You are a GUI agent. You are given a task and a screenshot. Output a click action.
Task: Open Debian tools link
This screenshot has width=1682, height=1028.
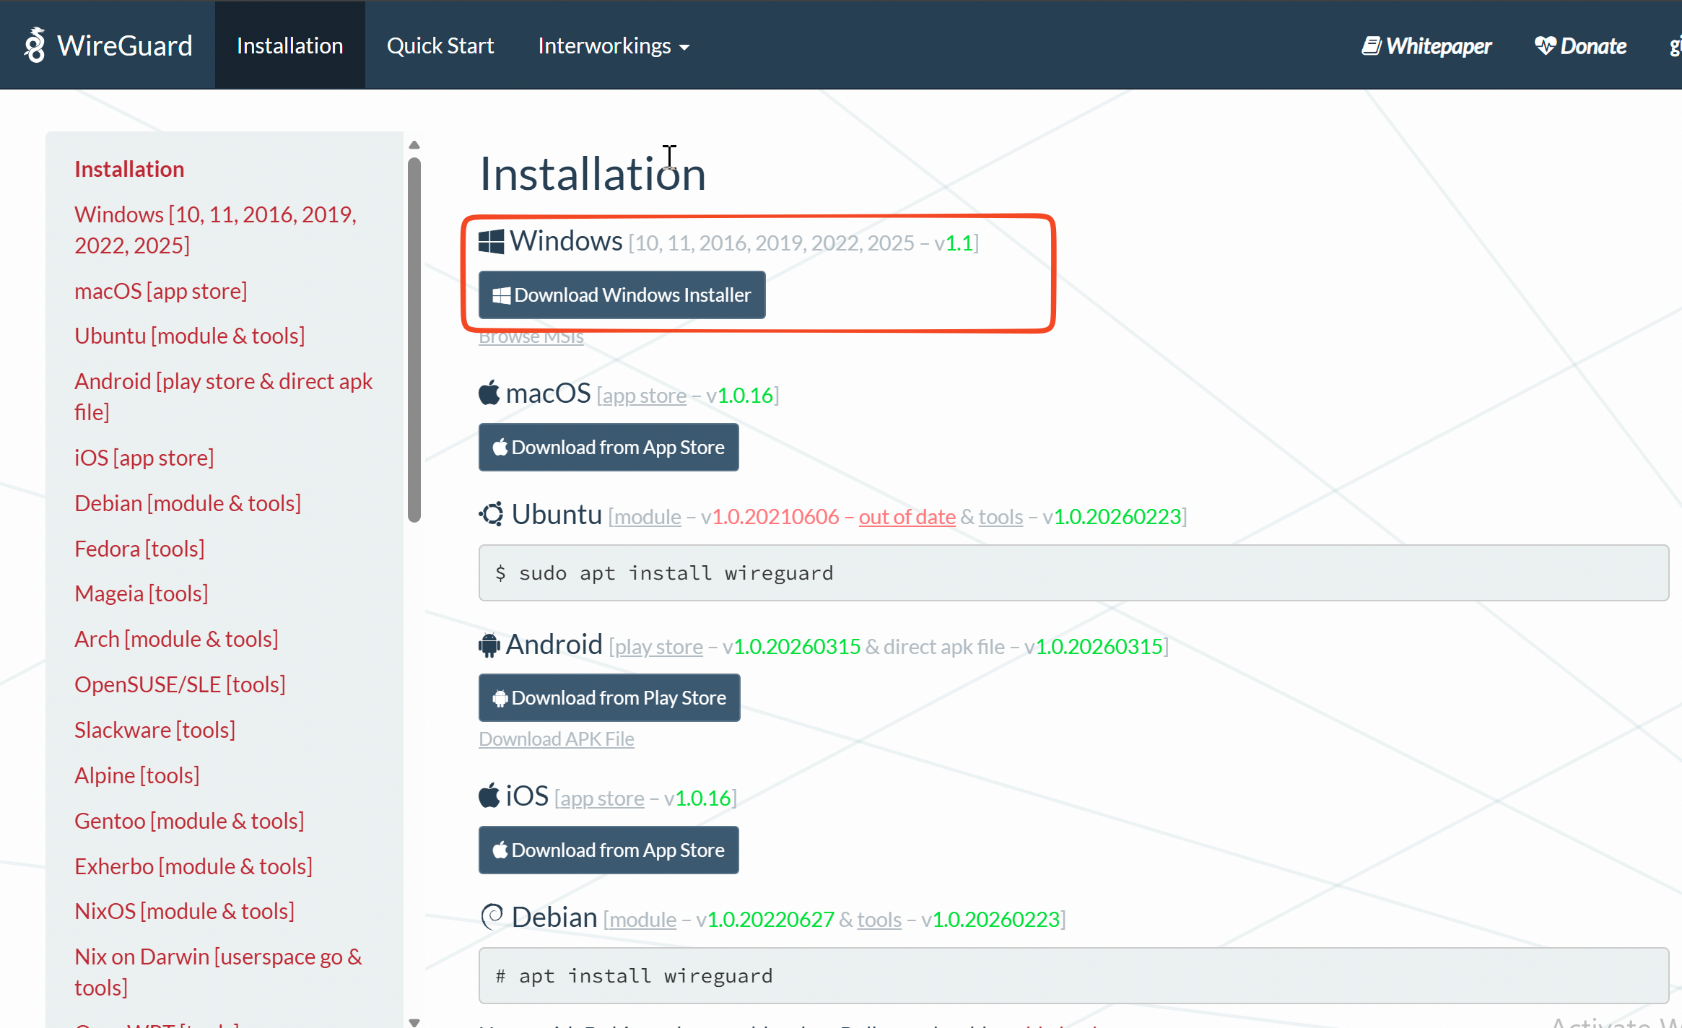point(879,920)
